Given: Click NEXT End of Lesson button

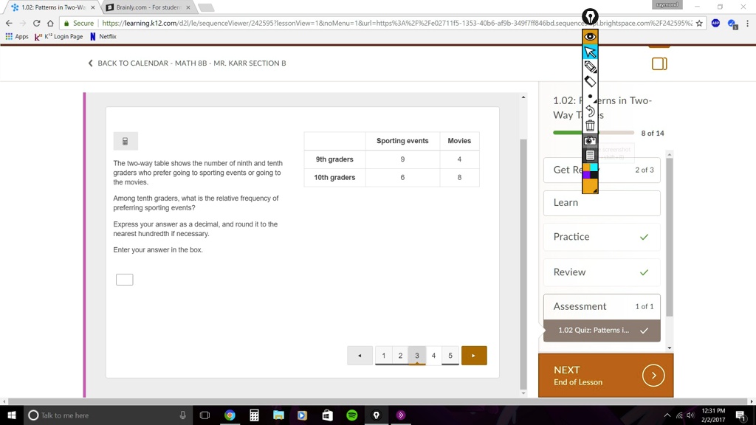Looking at the screenshot, I should click(605, 375).
